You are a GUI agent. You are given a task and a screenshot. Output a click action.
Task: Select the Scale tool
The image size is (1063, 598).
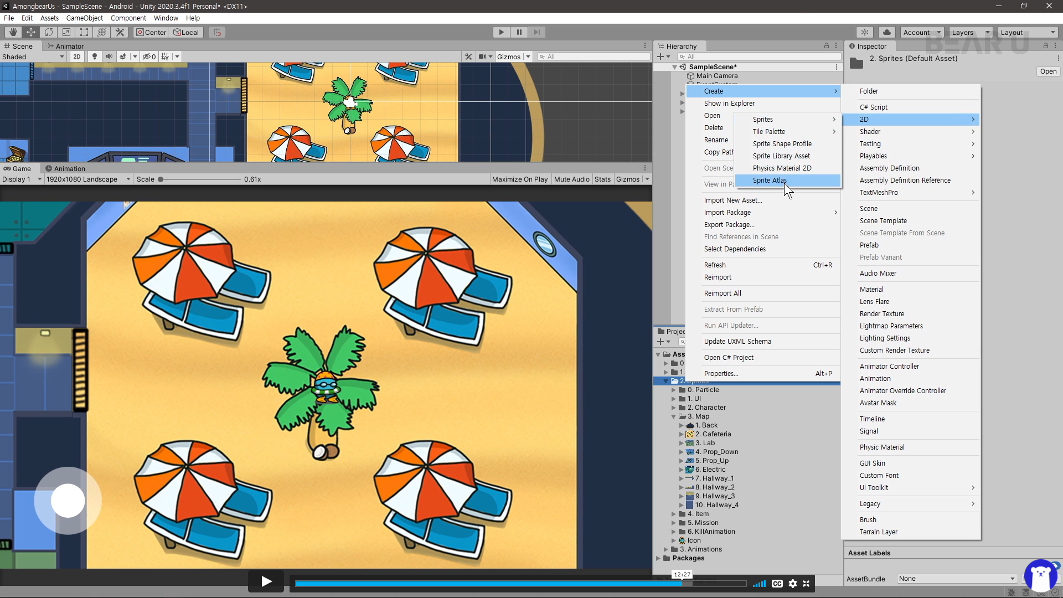[66, 32]
